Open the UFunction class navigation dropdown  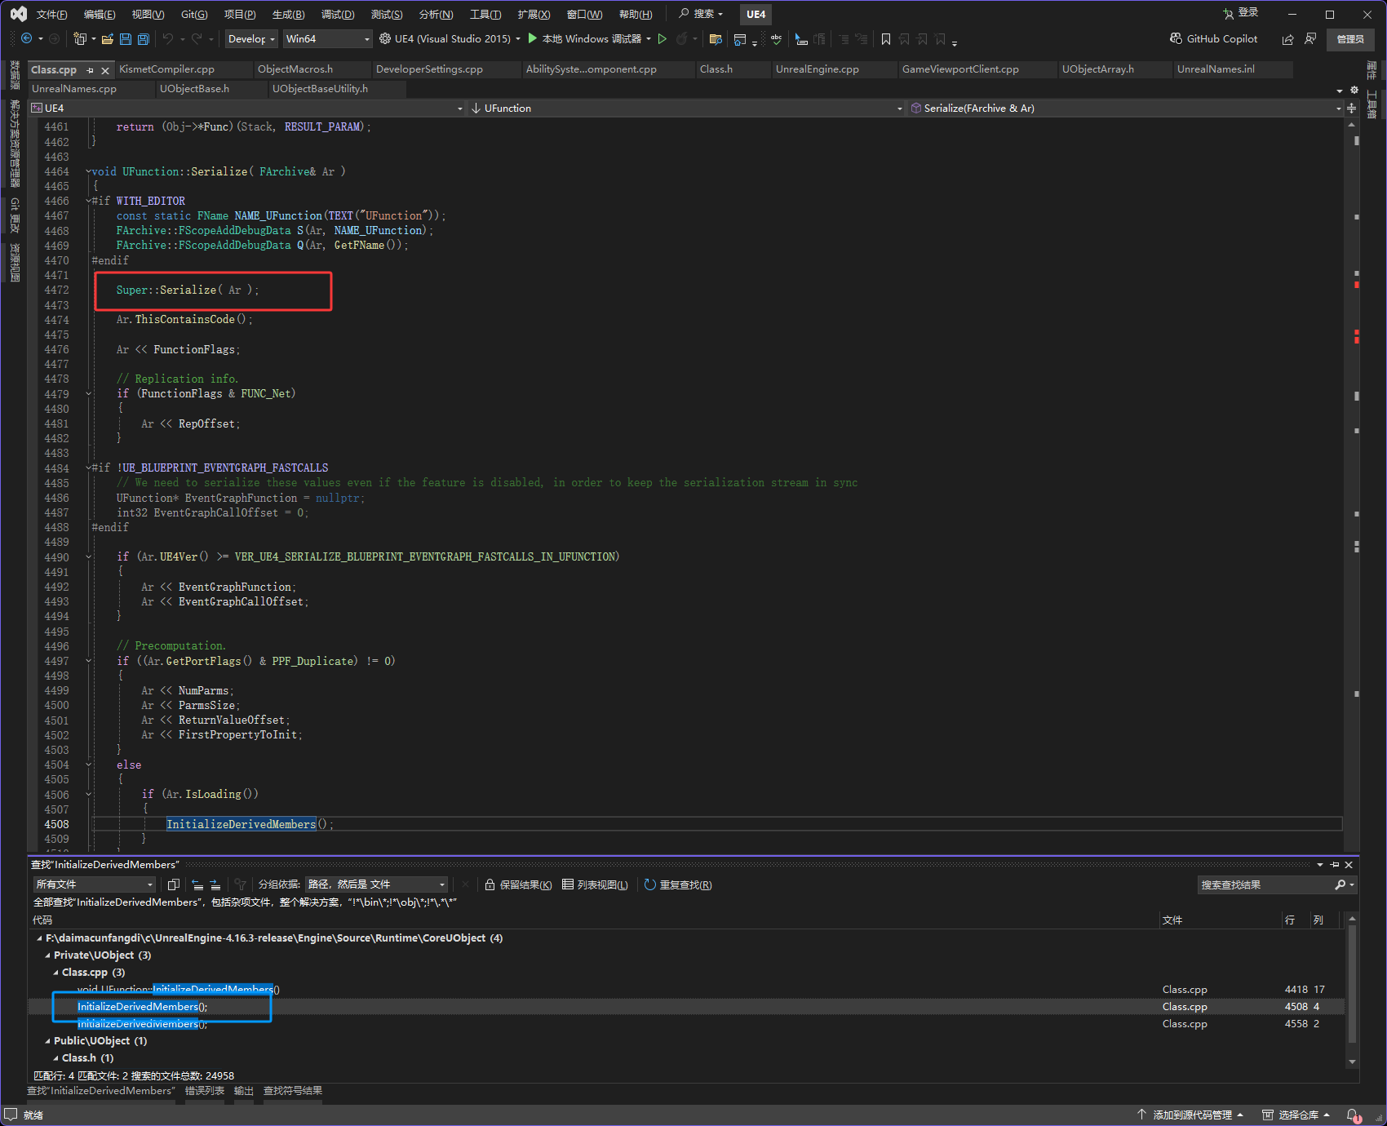[x=687, y=108]
